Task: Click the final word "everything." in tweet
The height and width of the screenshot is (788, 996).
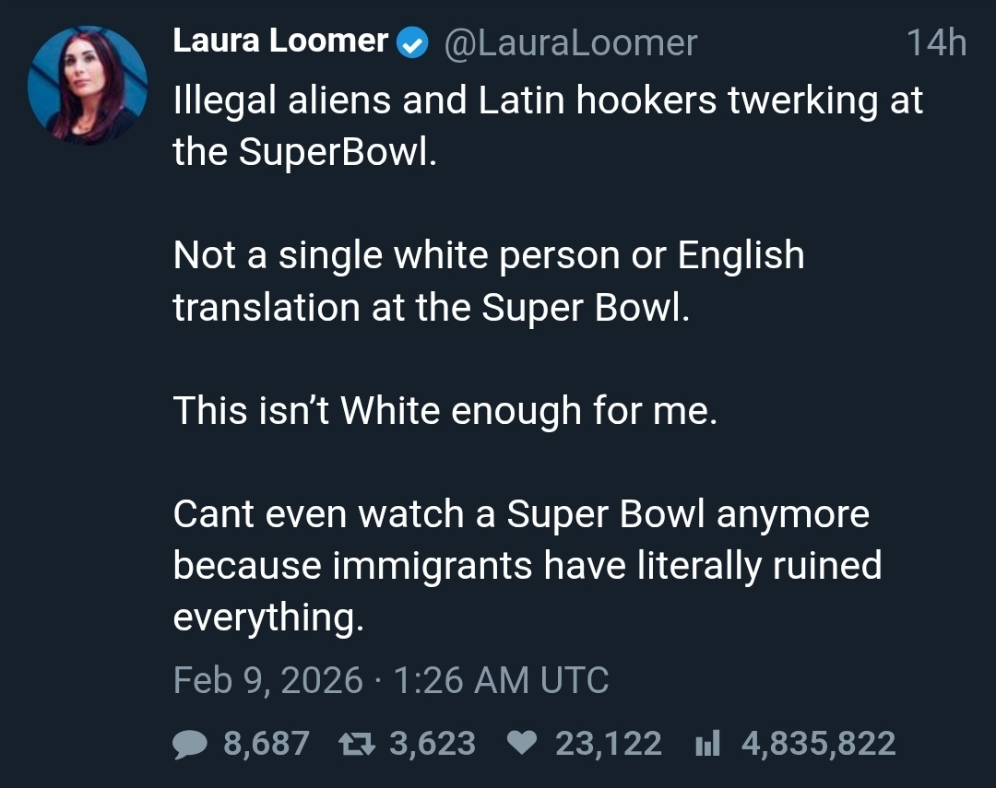Action: tap(268, 617)
